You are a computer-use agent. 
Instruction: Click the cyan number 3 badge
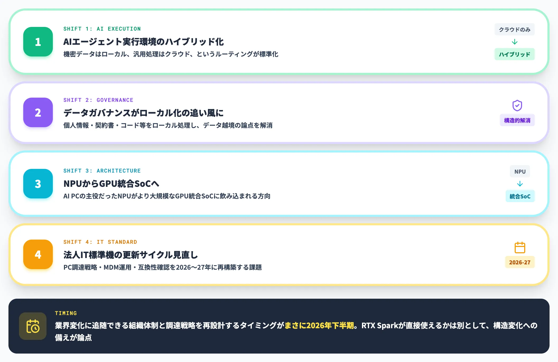[x=38, y=184]
